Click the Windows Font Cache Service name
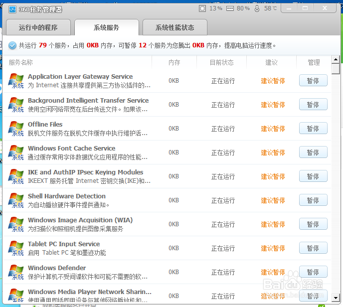343x307 pixels. tap(71, 148)
